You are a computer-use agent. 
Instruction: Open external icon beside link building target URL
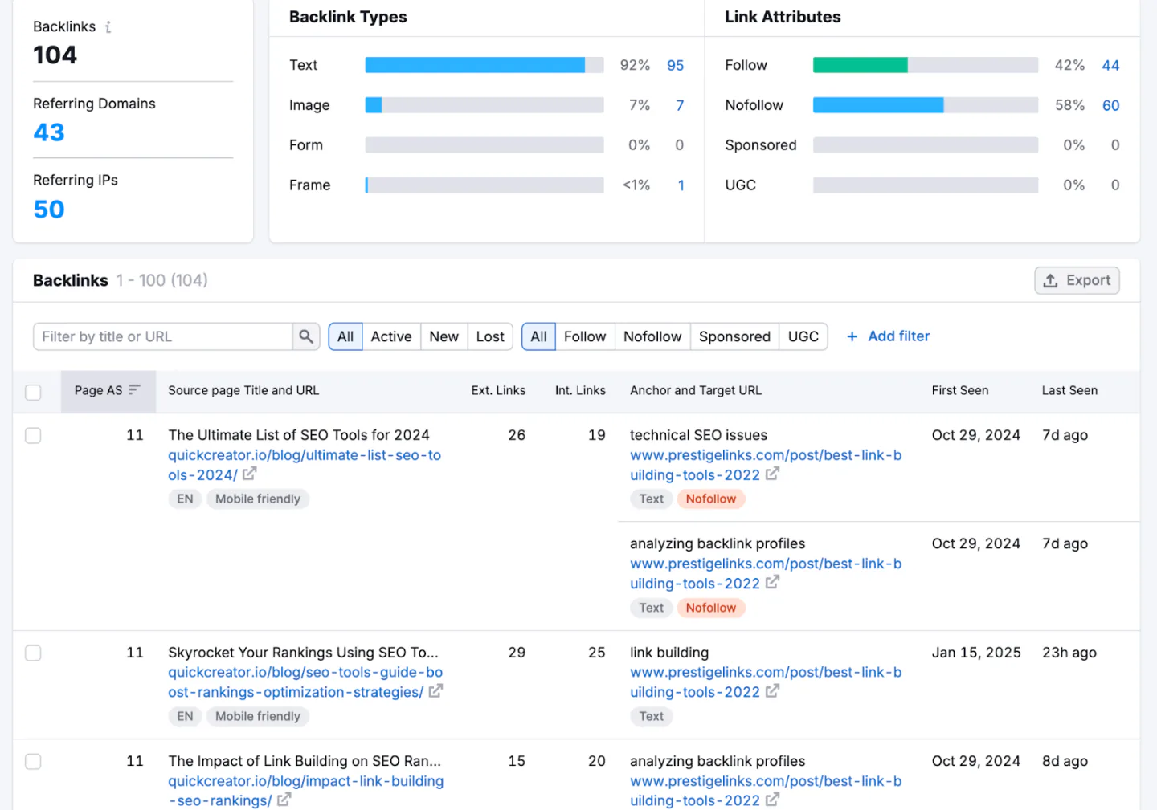[772, 691]
